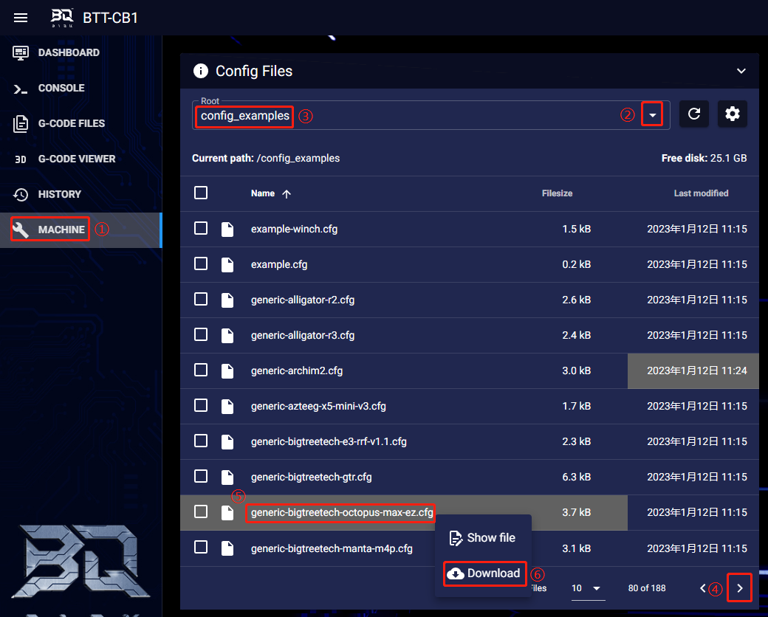
Task: Go to the previous page of files
Action: coord(703,588)
